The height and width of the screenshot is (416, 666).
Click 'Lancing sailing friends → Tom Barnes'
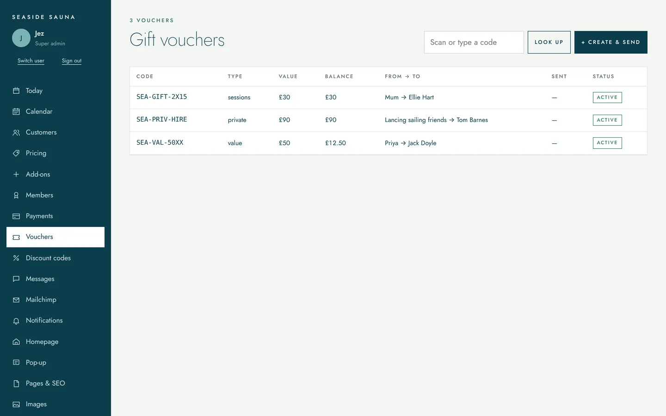tap(436, 120)
